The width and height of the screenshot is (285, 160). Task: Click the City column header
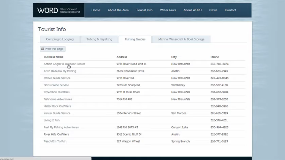tap(174, 57)
